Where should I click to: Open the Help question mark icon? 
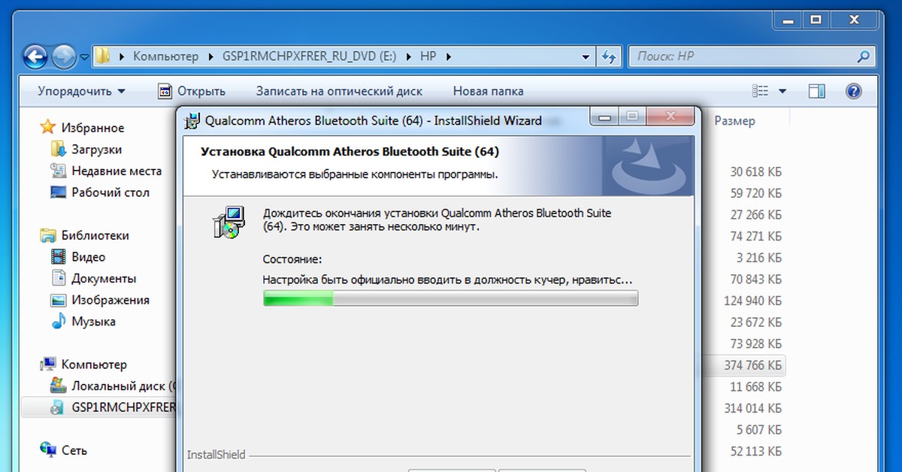pos(853,91)
